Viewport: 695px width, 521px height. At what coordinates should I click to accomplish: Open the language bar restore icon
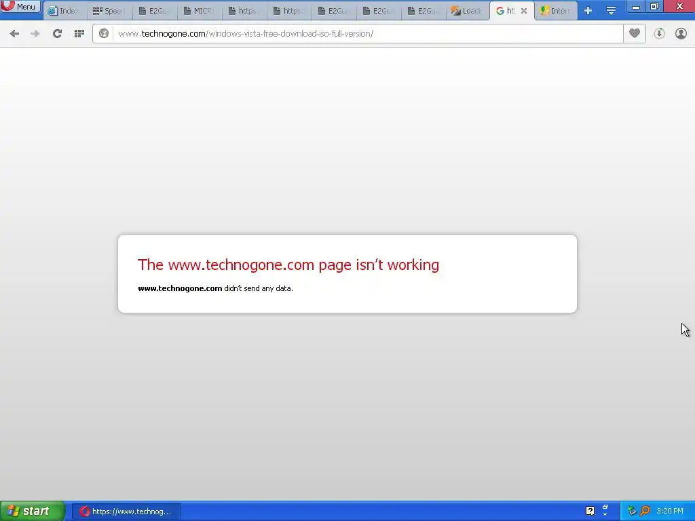(x=605, y=507)
